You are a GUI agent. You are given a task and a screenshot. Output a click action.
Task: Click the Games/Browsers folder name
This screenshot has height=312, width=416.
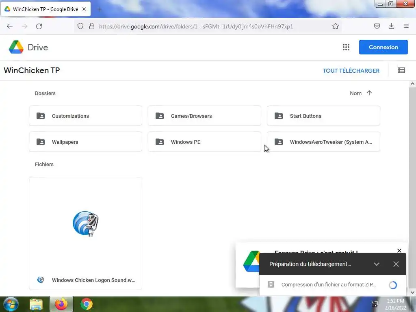click(x=191, y=116)
